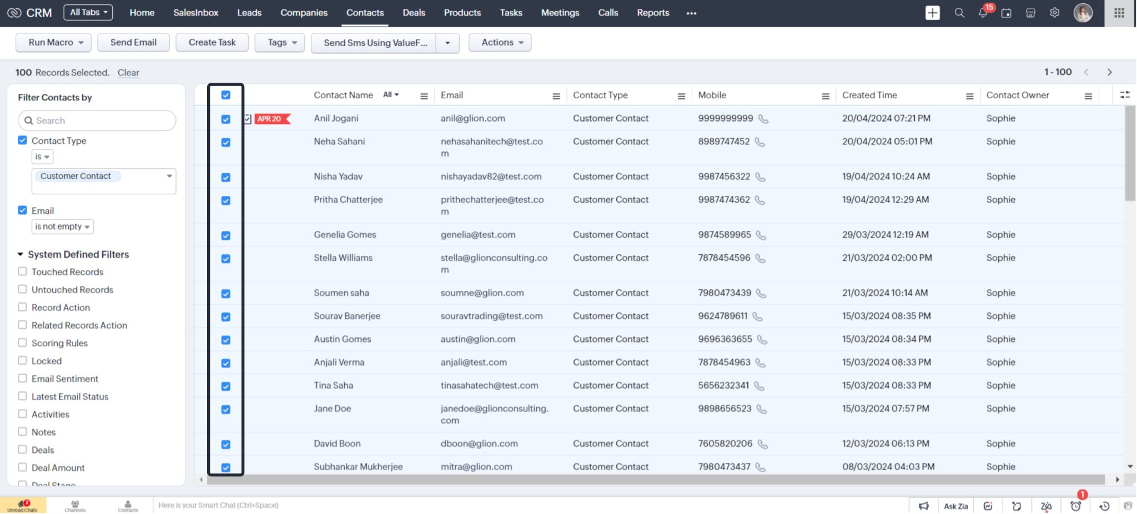Screen dimensions: 1137x514
Task: Open the calendar icon in the top bar
Action: (x=1006, y=12)
